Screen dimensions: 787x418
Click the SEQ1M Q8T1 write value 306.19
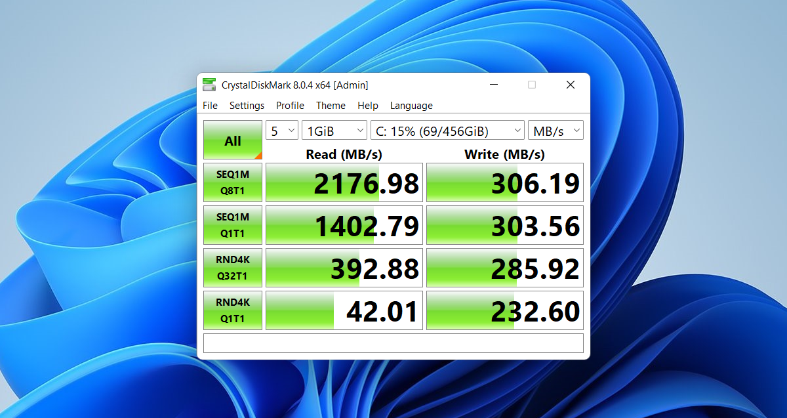click(x=505, y=182)
